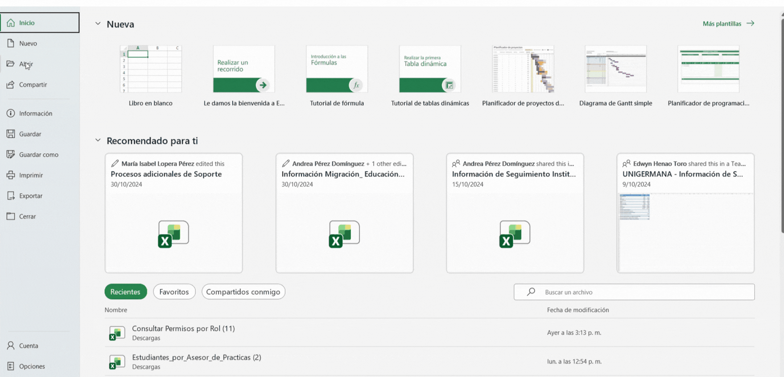Click the Guardar floppy disk icon
The image size is (784, 377).
11,134
